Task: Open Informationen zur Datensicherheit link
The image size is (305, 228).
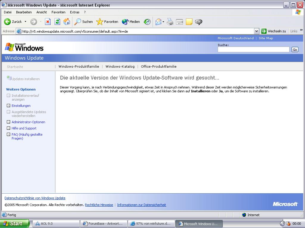Action: tap(141, 205)
